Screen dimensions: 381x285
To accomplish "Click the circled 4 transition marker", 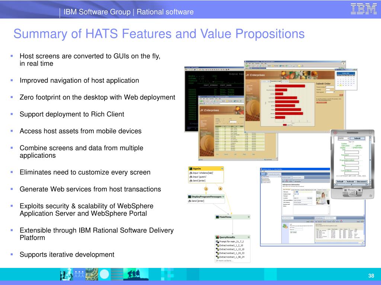I will coord(220,189).
